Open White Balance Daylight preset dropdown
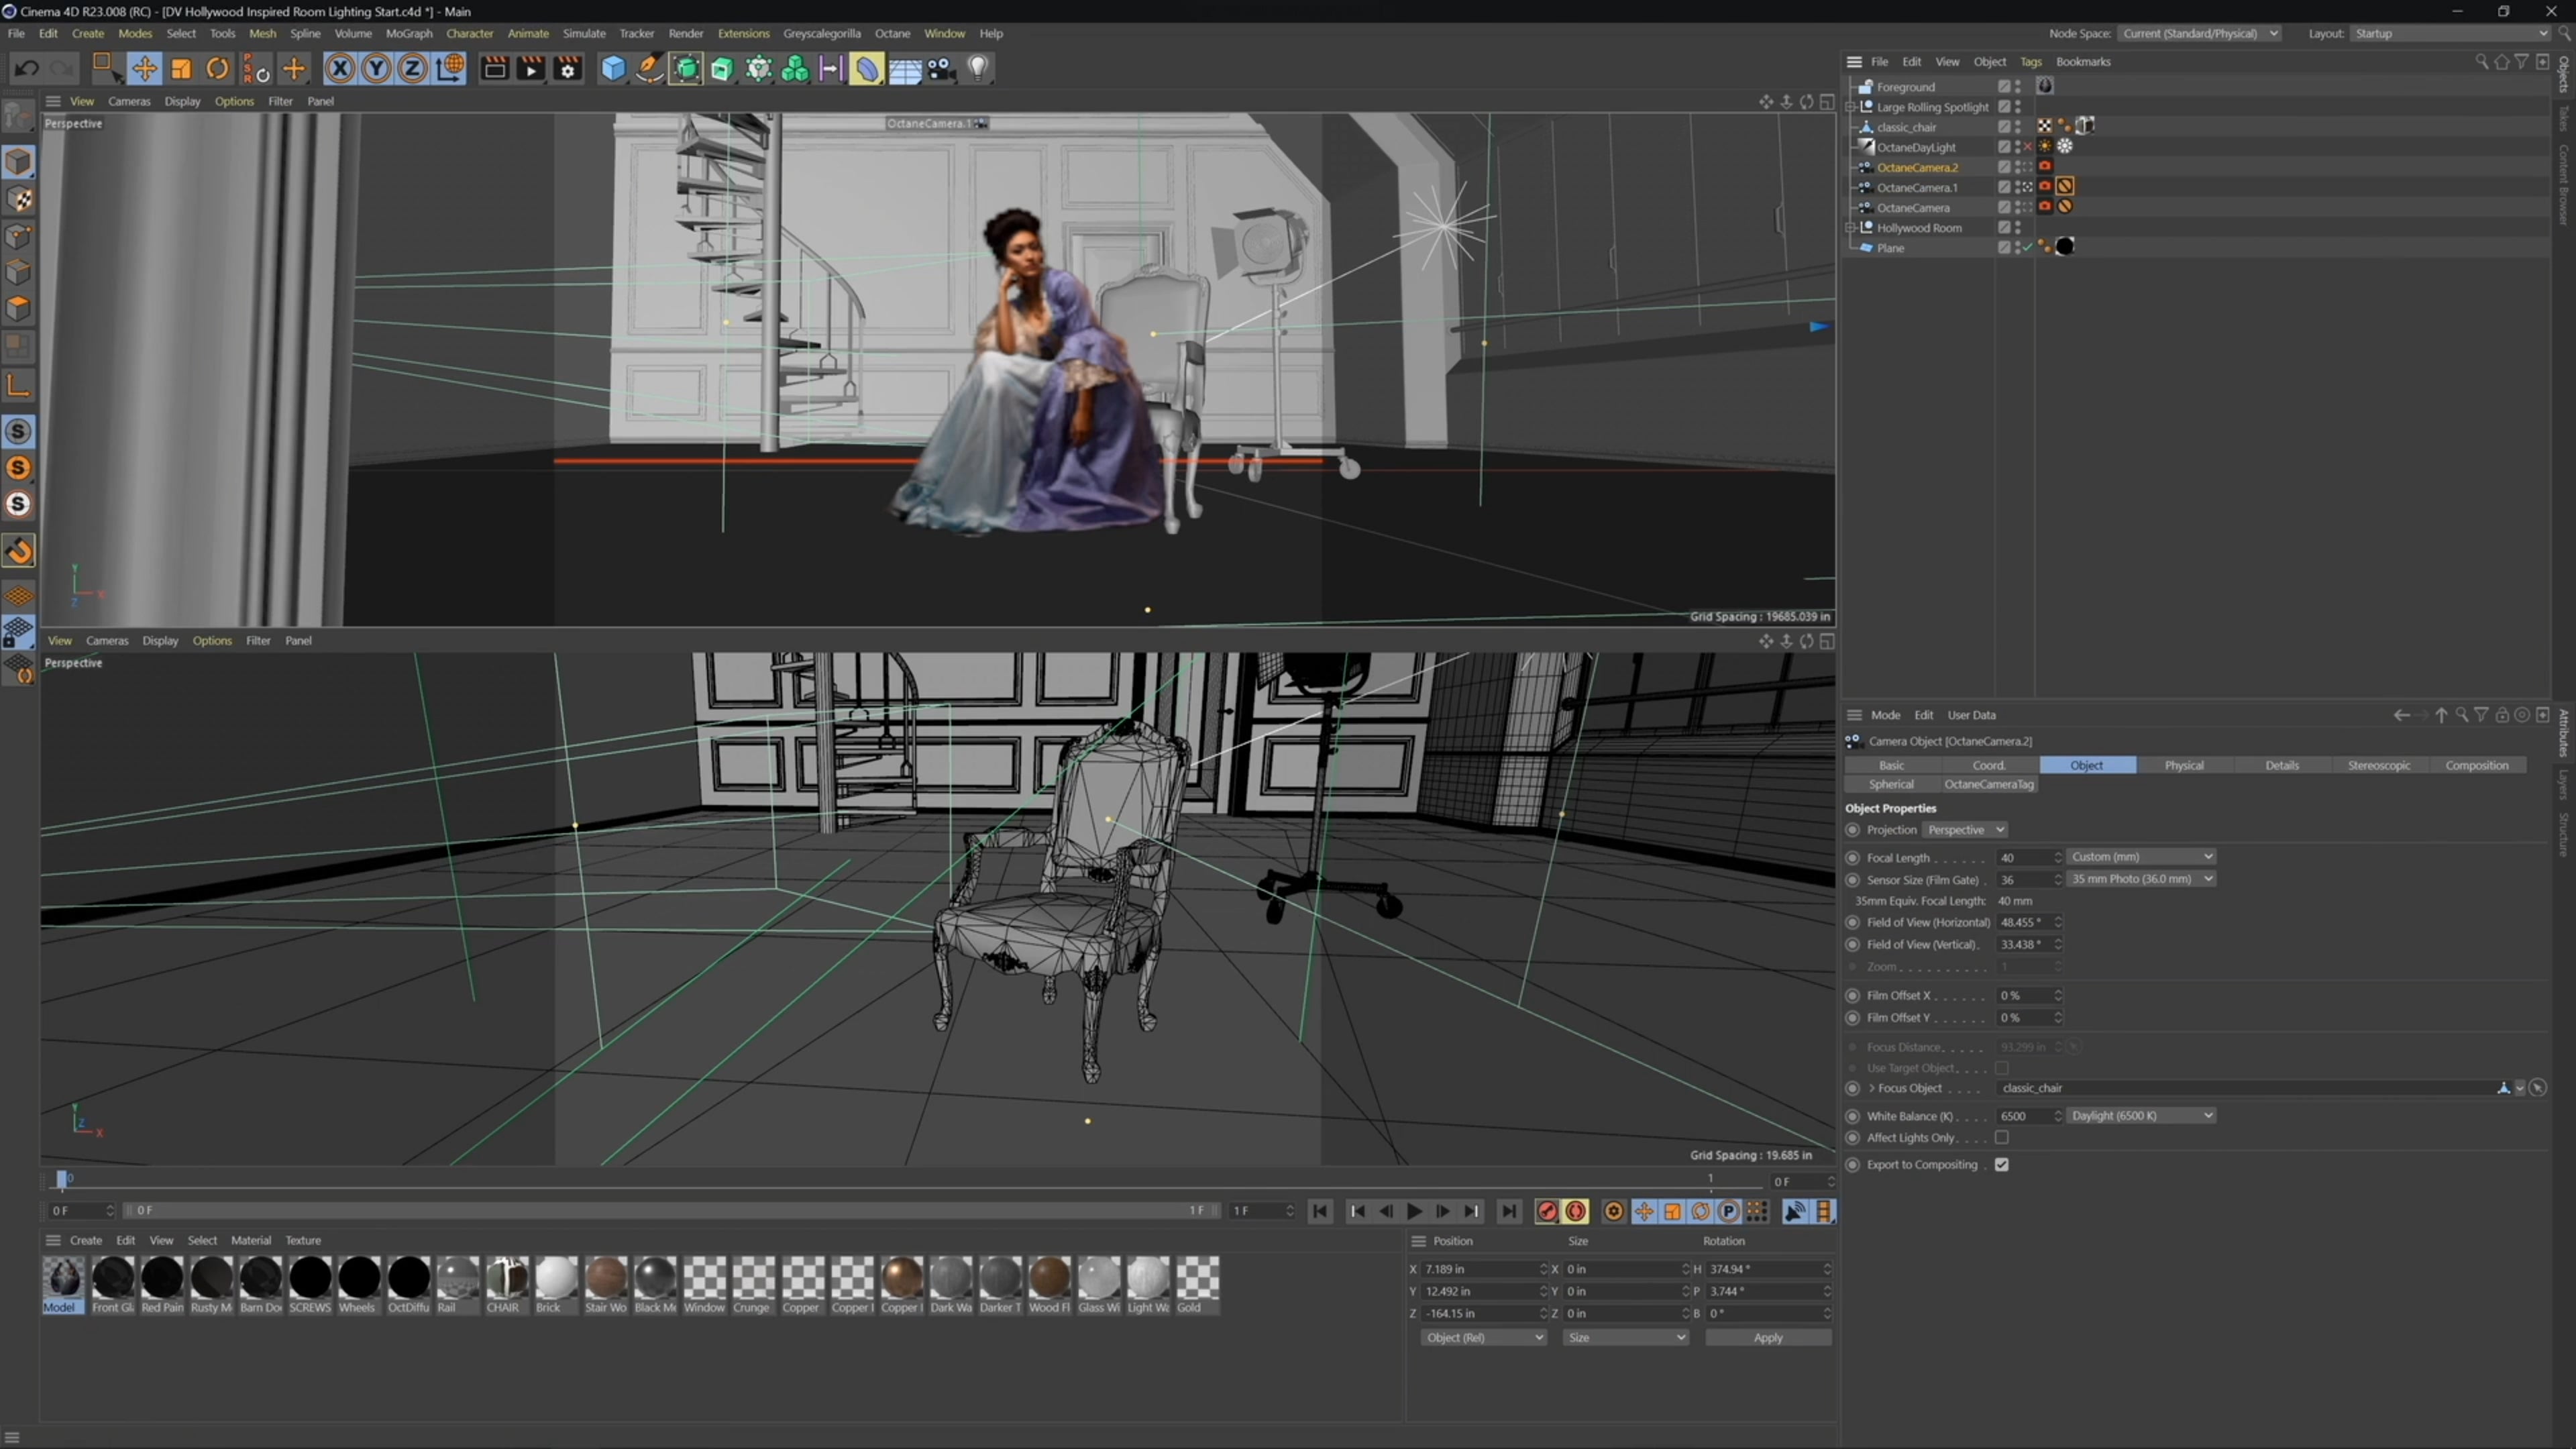The width and height of the screenshot is (2576, 1449). tap(2141, 1116)
